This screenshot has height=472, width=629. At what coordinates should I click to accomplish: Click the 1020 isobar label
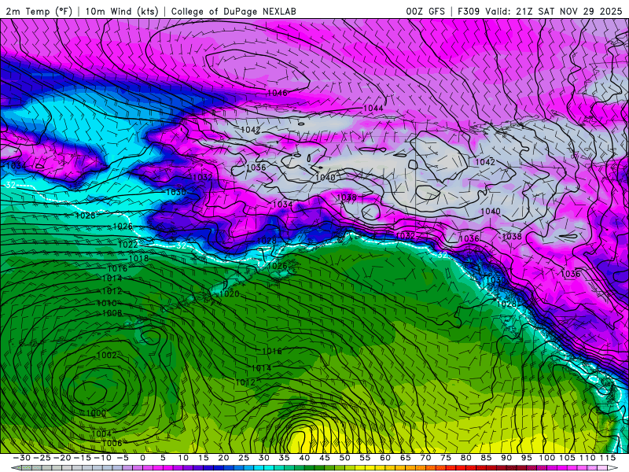click(230, 293)
